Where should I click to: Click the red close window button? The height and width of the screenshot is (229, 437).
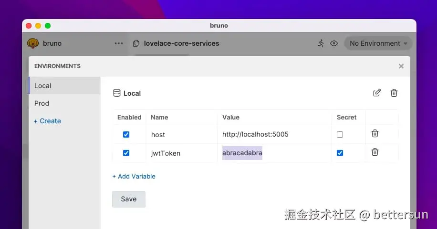pyautogui.click(x=29, y=26)
